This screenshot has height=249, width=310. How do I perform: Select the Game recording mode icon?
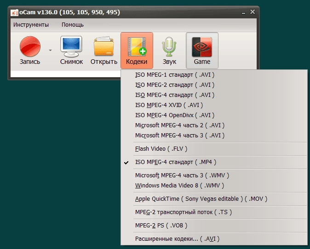click(x=202, y=51)
